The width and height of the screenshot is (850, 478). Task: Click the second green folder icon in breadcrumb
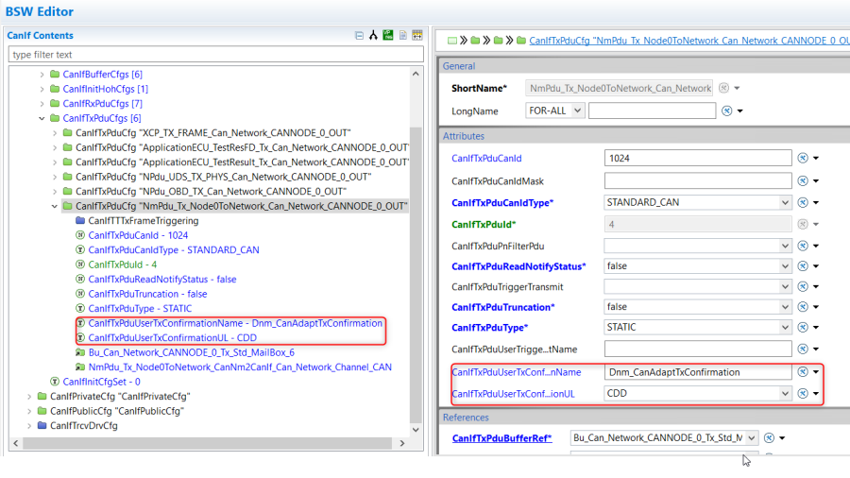pyautogui.click(x=498, y=40)
